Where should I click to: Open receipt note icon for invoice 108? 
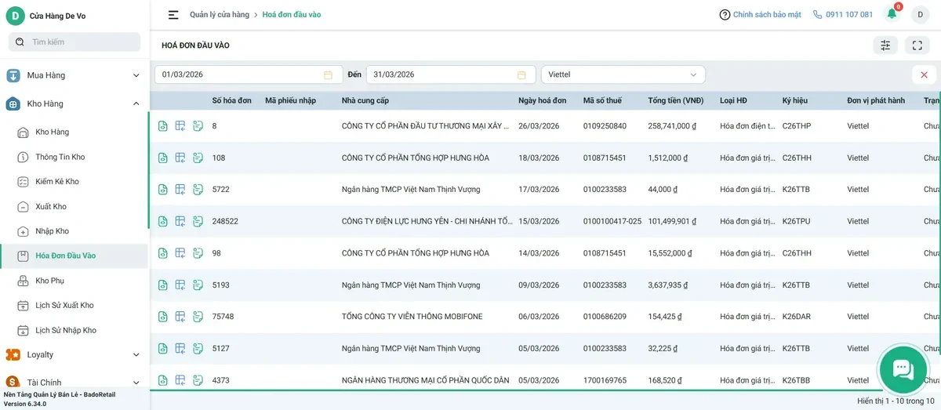198,158
